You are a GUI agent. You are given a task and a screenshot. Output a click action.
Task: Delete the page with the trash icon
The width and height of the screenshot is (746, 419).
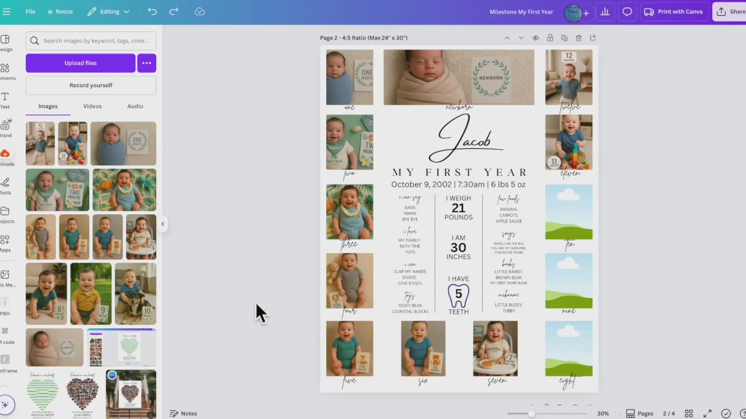579,38
